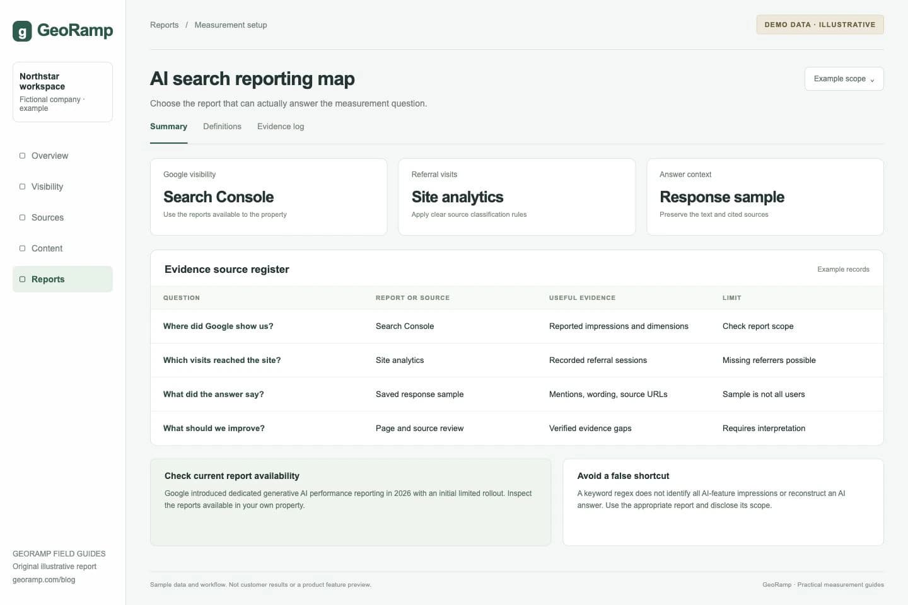Screen dimensions: 908x605
Task: Open the Example scope dropdown
Action: click(844, 79)
